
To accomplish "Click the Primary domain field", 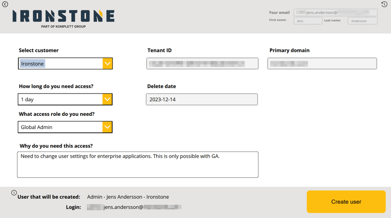I will tap(322, 63).
